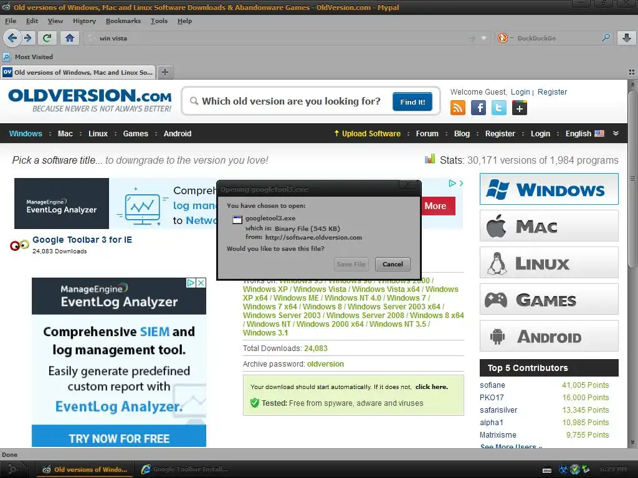This screenshot has height=478, width=638.
Task: Select Mac in the navigation bar
Action: tap(65, 133)
